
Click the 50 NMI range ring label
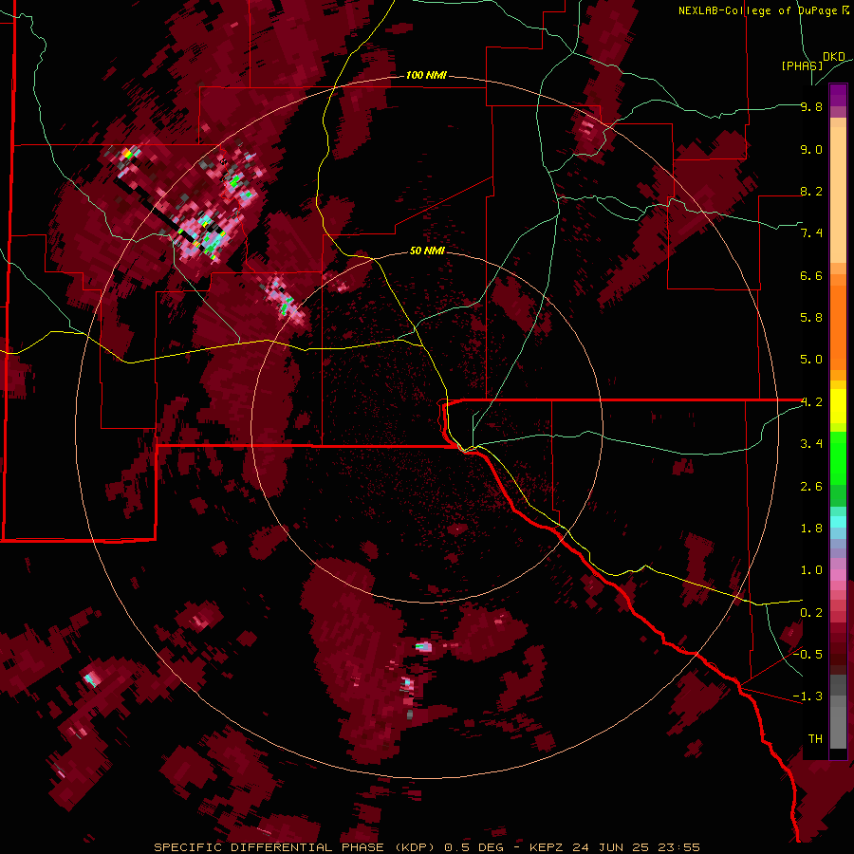[427, 251]
